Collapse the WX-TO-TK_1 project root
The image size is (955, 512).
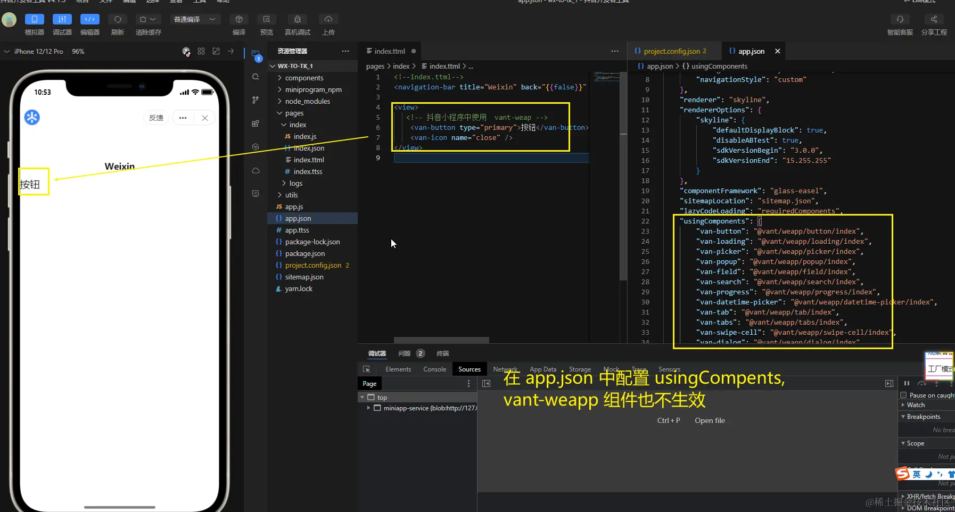(312, 66)
